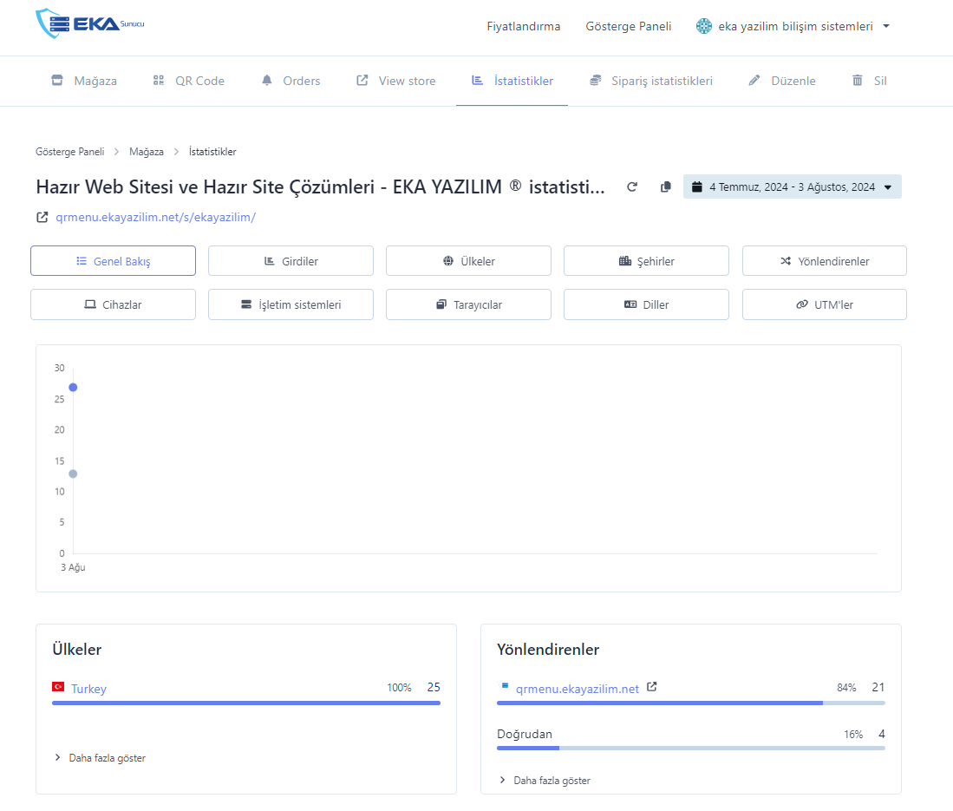Click the Turkey progress bar
The width and height of the screenshot is (953, 811).
(x=246, y=703)
